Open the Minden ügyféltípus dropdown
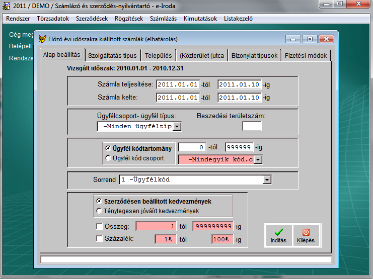Screen dimensions: 373x279 click(177, 127)
